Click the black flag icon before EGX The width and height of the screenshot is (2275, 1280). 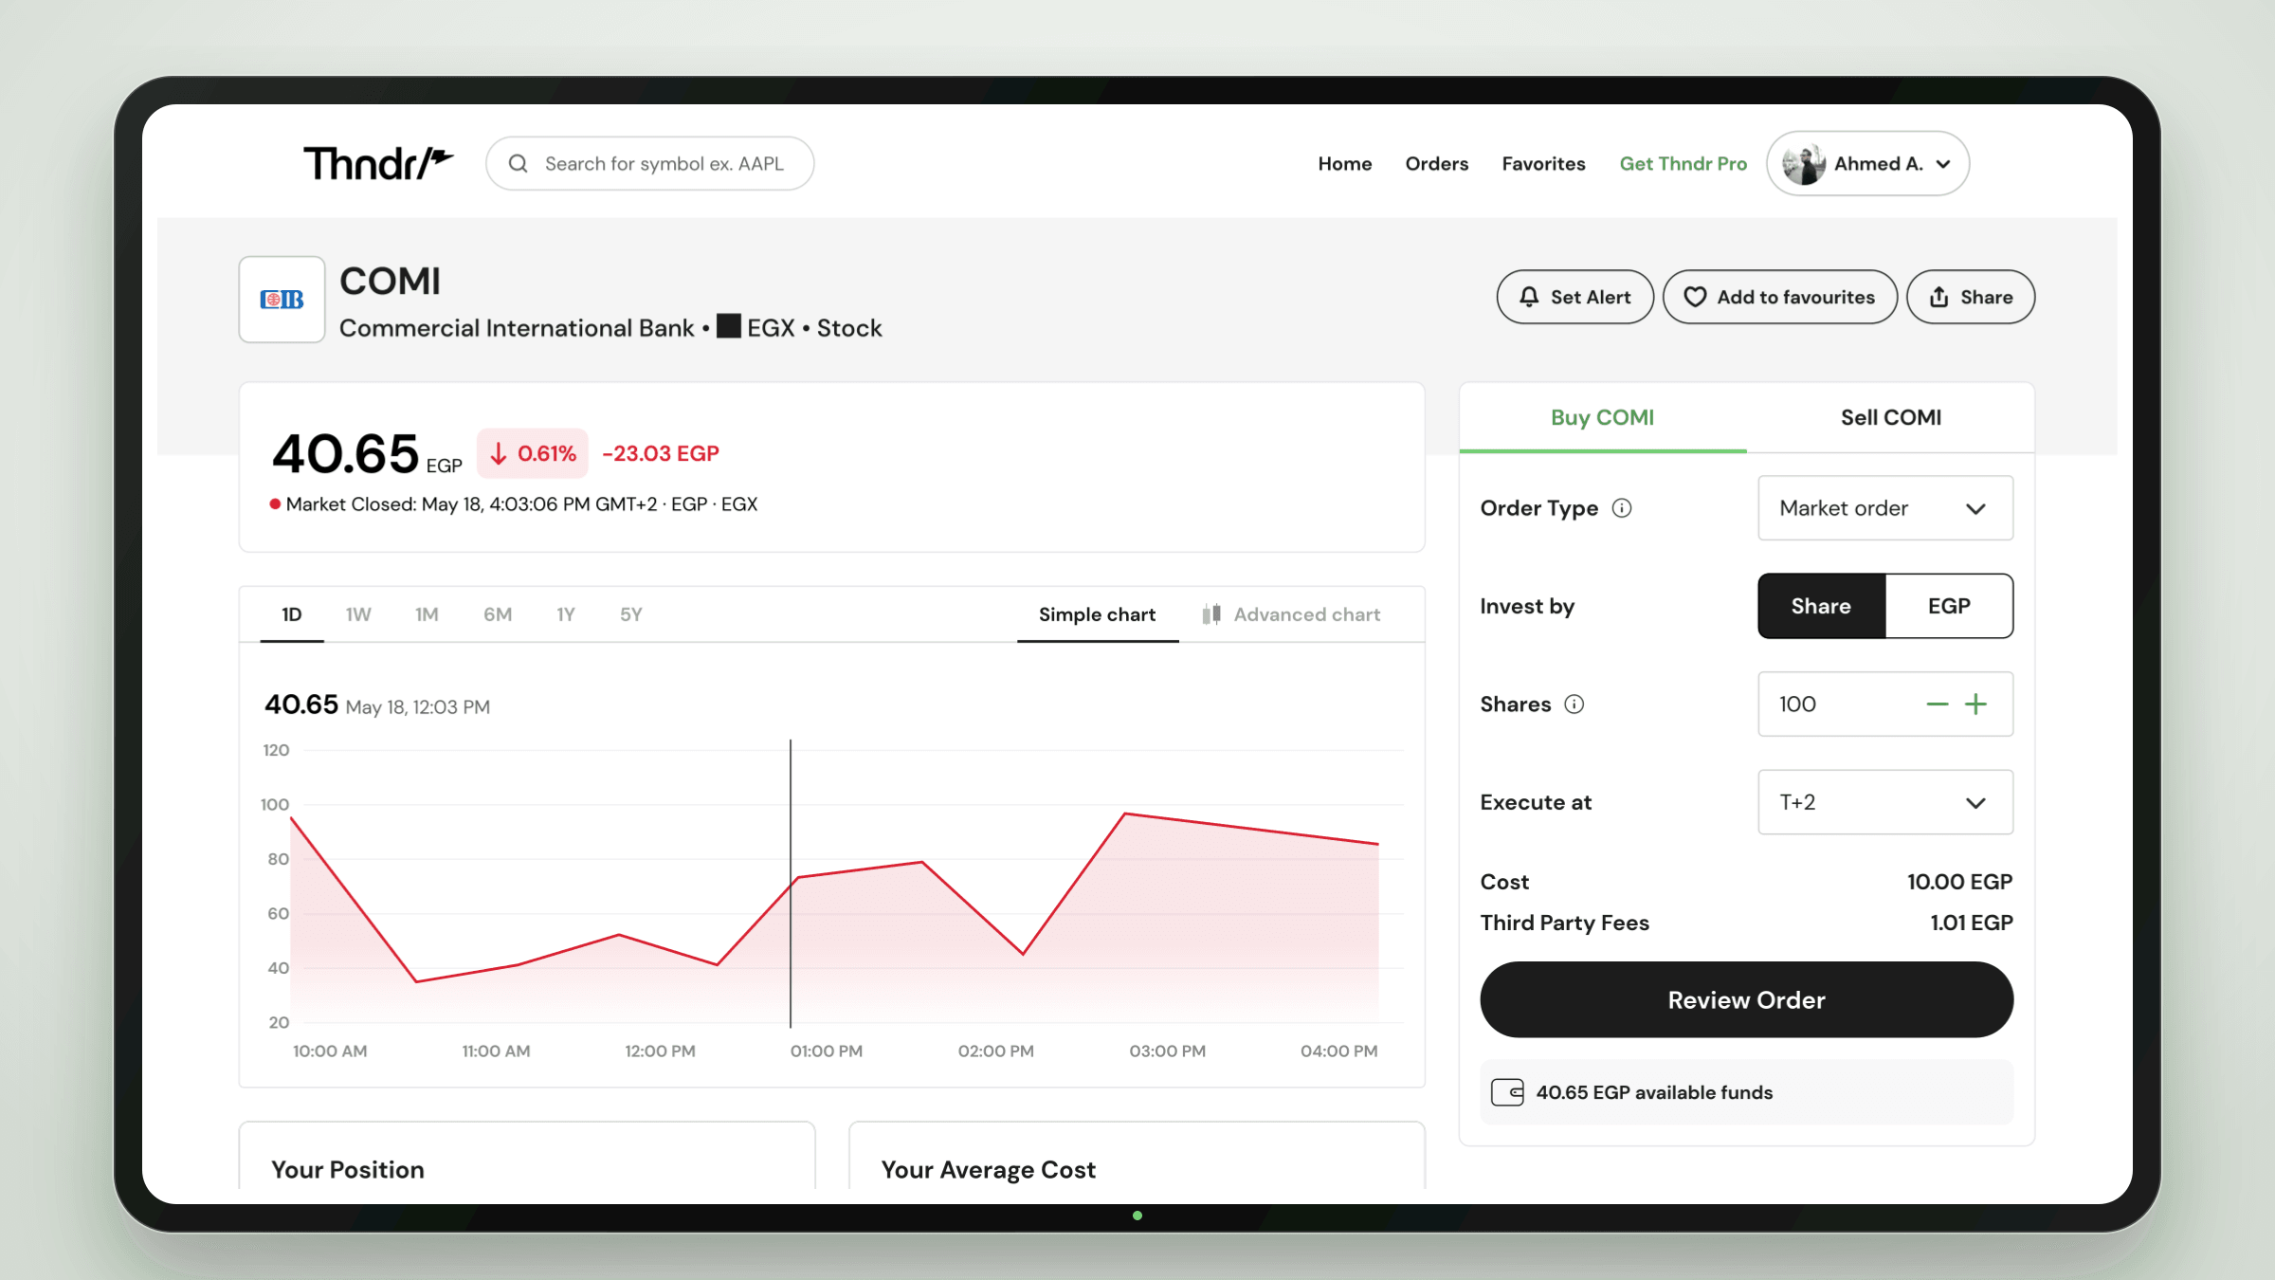click(x=728, y=326)
